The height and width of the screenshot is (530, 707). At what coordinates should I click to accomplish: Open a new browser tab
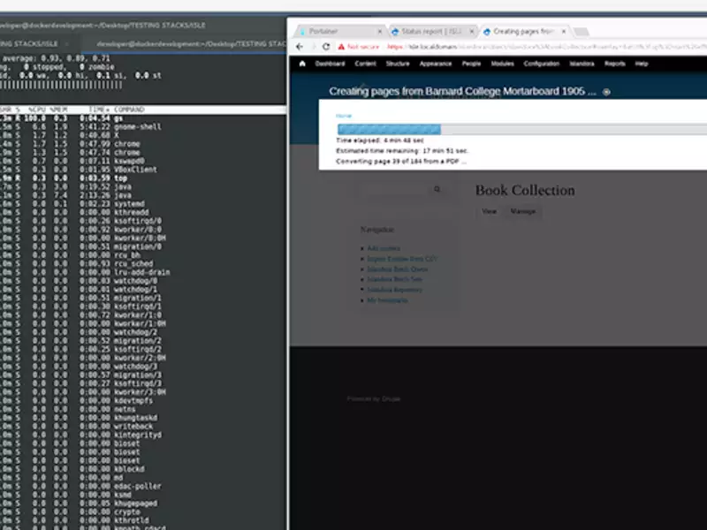pos(582,31)
